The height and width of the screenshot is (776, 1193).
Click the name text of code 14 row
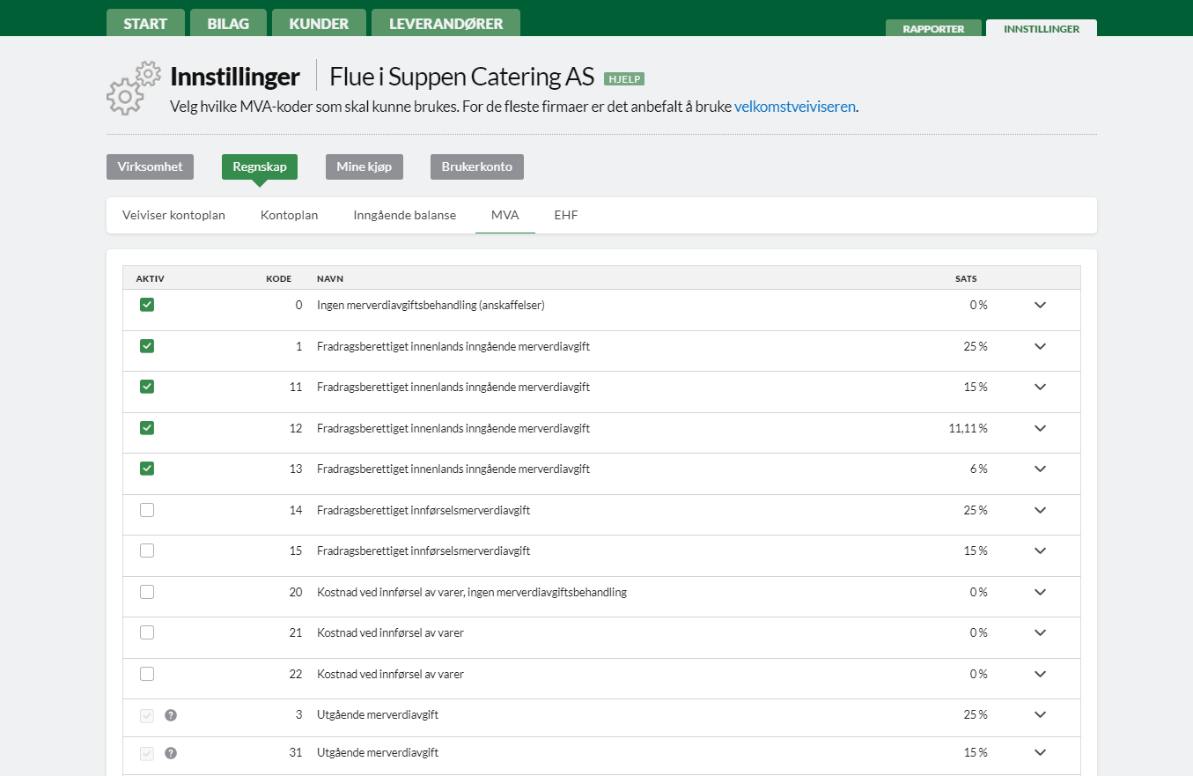pyautogui.click(x=423, y=510)
